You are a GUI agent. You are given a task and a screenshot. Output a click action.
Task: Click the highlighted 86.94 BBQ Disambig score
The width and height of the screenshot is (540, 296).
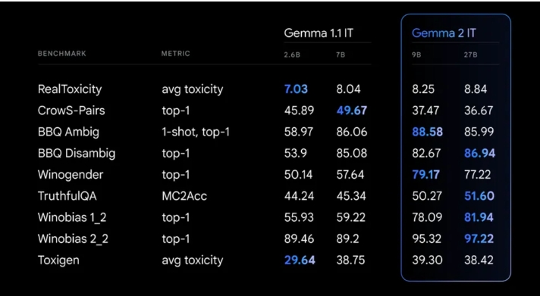point(480,154)
